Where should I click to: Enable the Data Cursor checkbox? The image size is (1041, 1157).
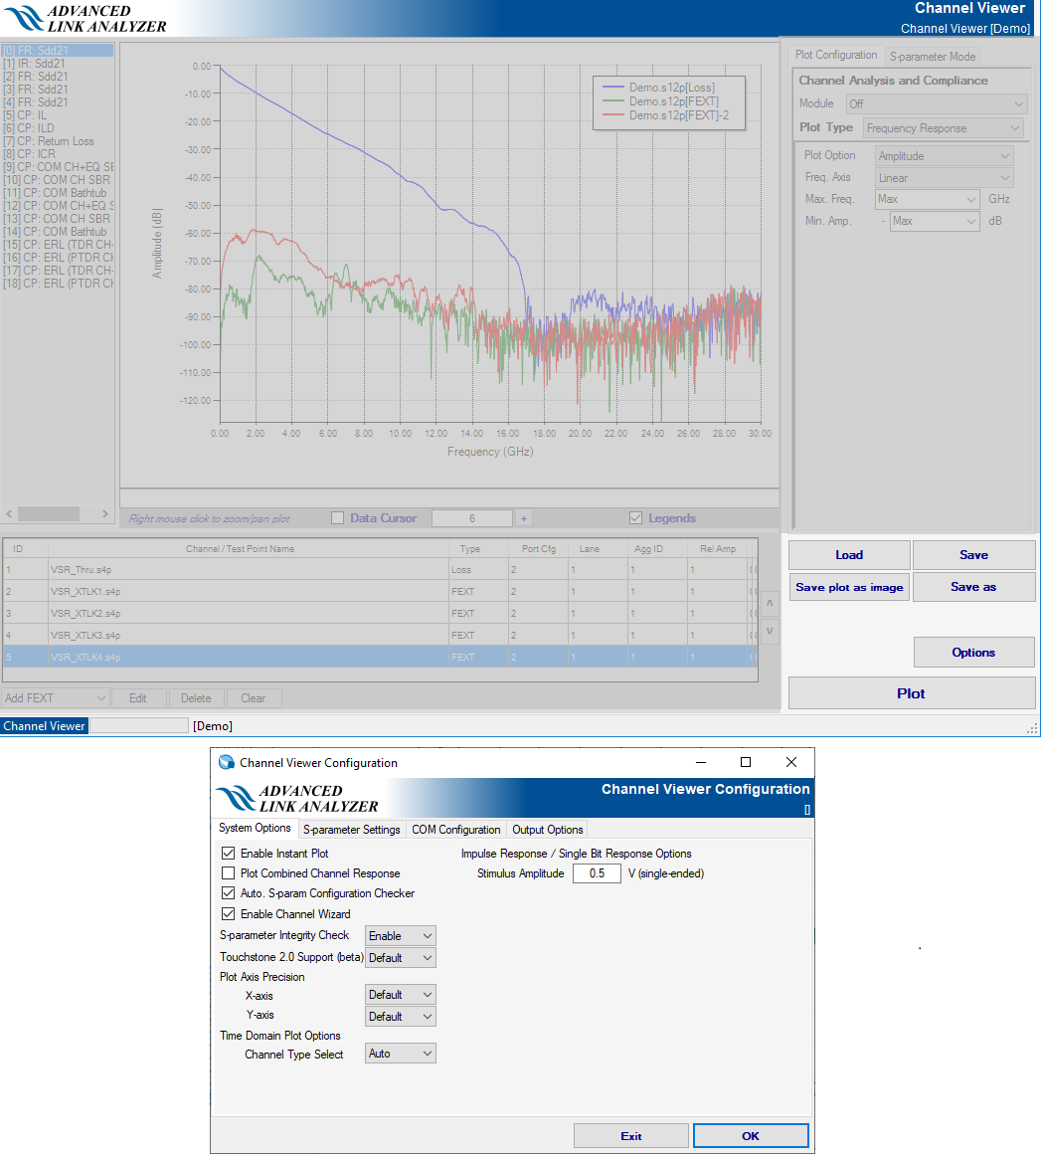(338, 518)
